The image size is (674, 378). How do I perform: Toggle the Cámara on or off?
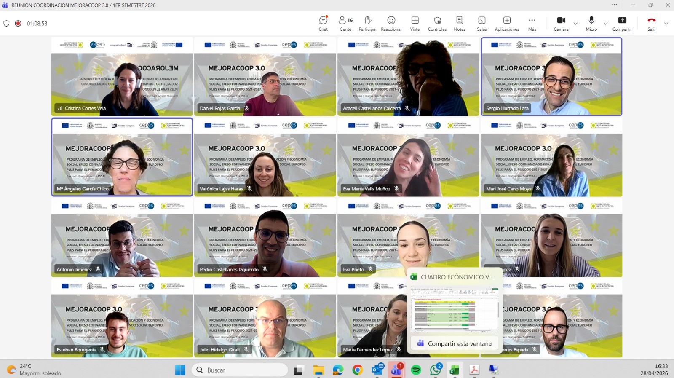coord(561,23)
